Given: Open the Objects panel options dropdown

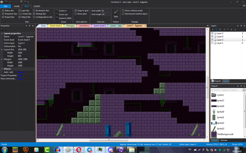Looking at the screenshot, I should click(238, 86).
